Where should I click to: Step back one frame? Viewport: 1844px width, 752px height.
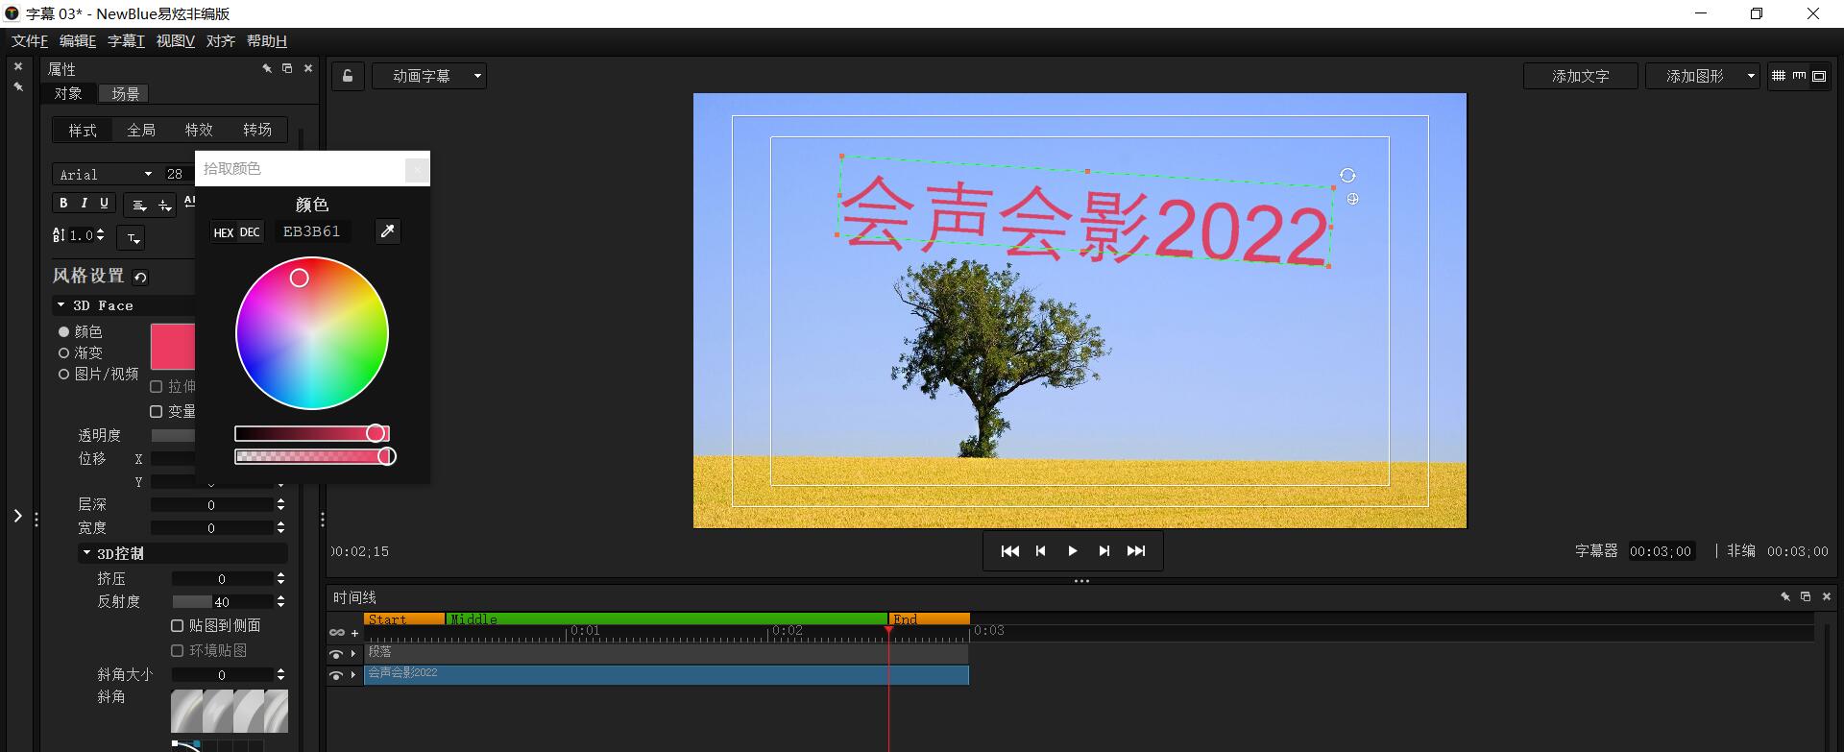pos(1040,551)
